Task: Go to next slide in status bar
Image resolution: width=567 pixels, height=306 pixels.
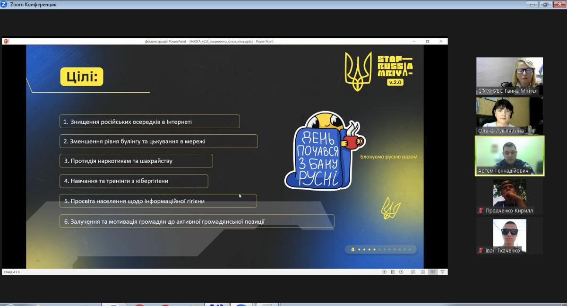Action: [401, 272]
